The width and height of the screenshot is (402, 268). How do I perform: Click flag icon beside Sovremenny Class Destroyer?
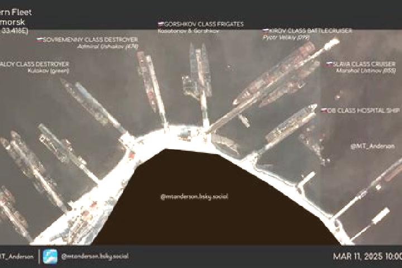[40, 40]
